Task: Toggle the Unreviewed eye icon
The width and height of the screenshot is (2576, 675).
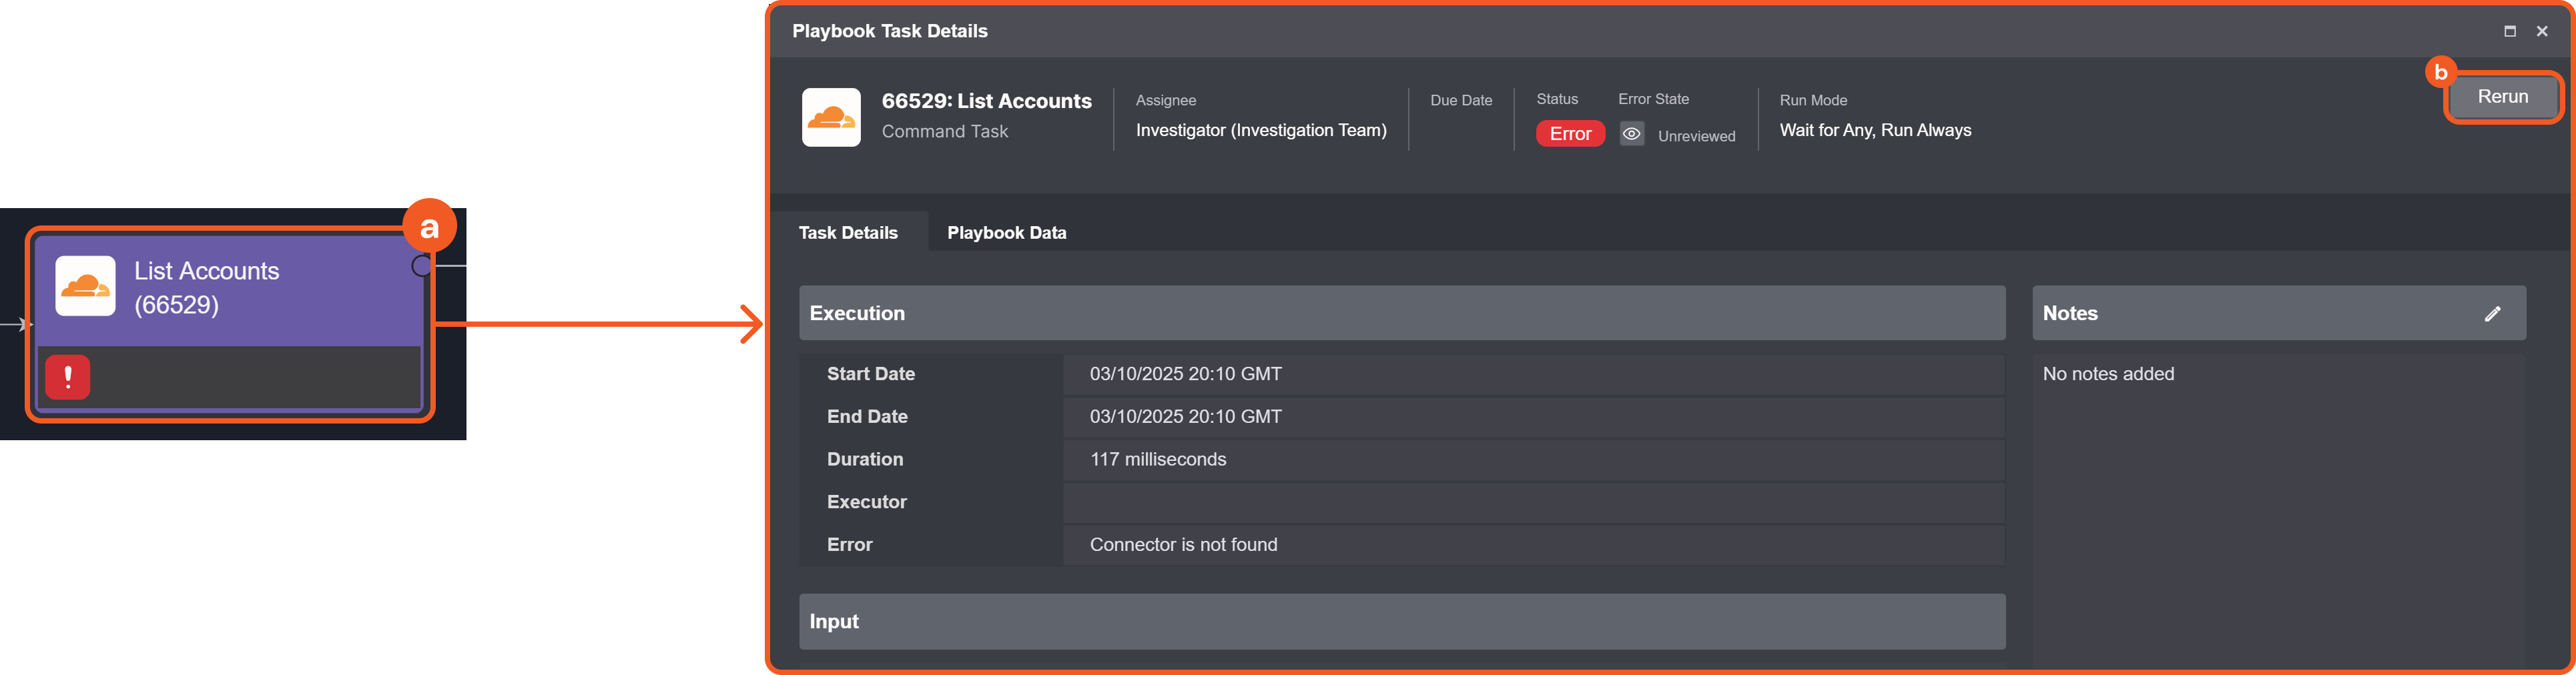Action: click(1631, 134)
